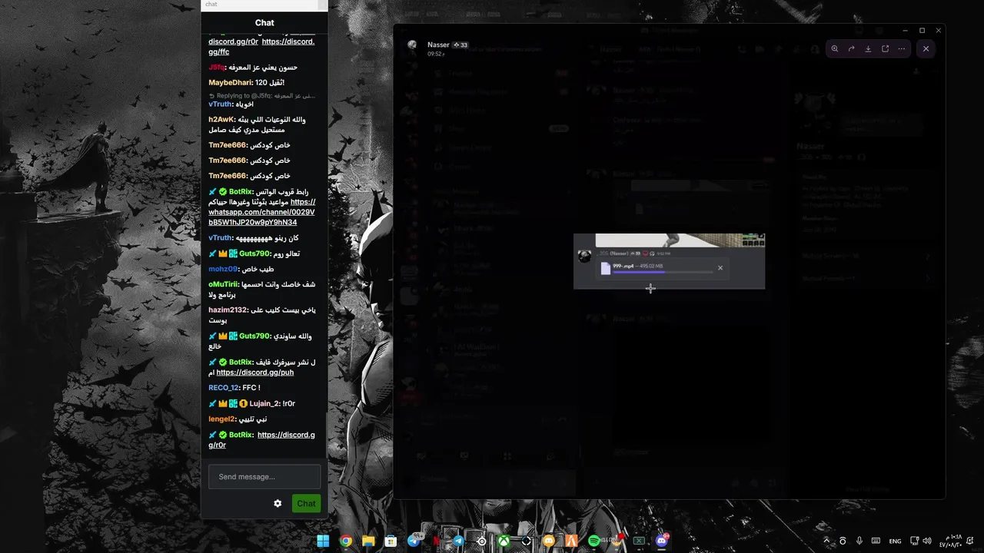Click username J5fq in chat

pos(217,68)
